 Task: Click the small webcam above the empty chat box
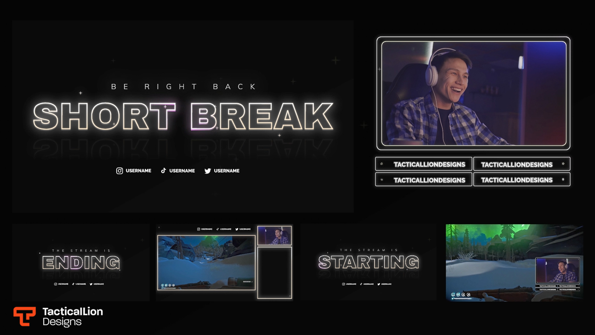(275, 235)
